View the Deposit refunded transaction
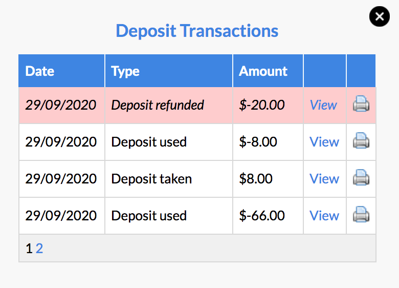 coord(323,105)
